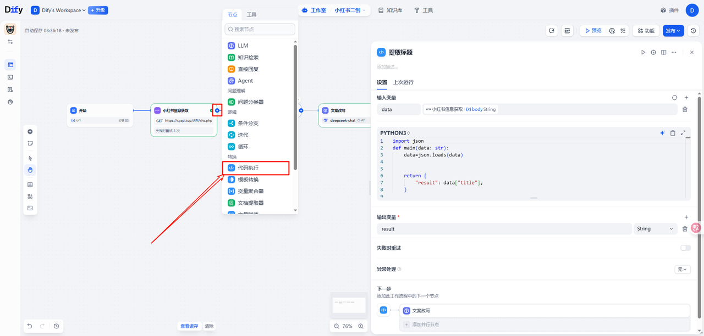Screen dimensions: 704x336
Task: Click the ENV environment variables icon
Action: click(567, 31)
